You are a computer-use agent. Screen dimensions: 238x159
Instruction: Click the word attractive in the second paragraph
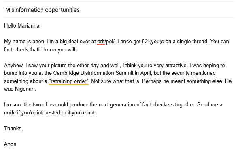tap(176, 66)
